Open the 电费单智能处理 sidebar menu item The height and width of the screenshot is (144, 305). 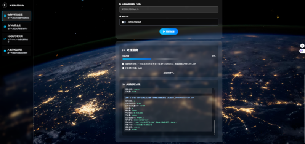point(16,16)
